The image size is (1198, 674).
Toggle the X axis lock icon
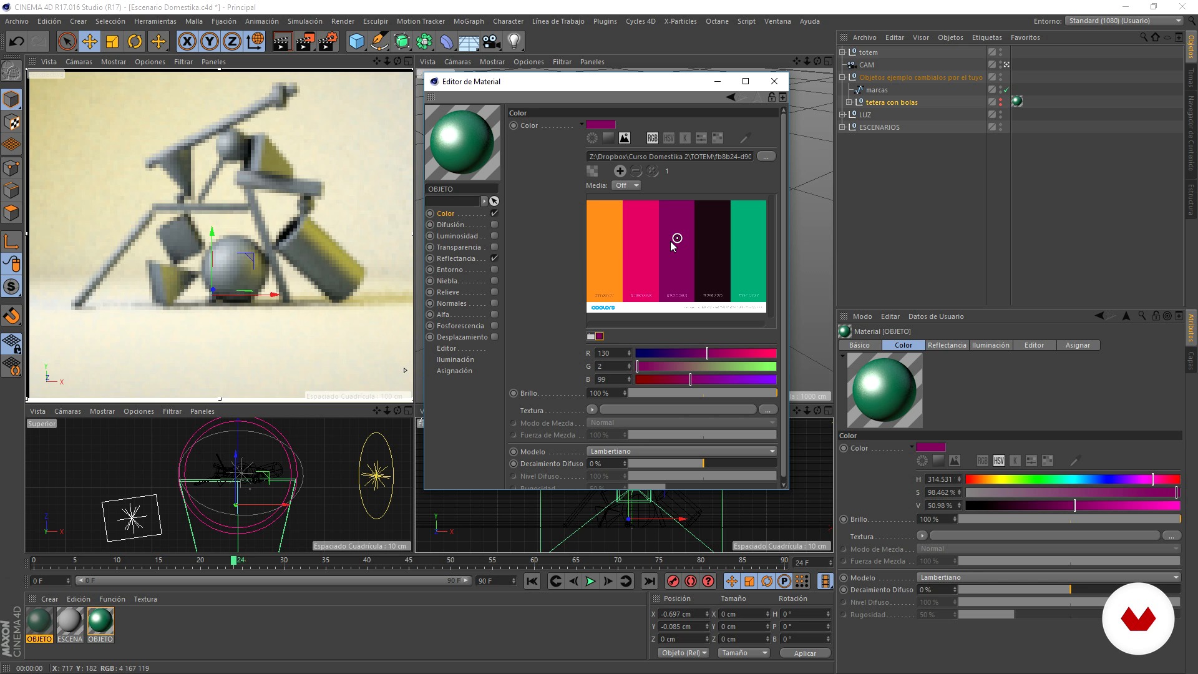(x=187, y=42)
